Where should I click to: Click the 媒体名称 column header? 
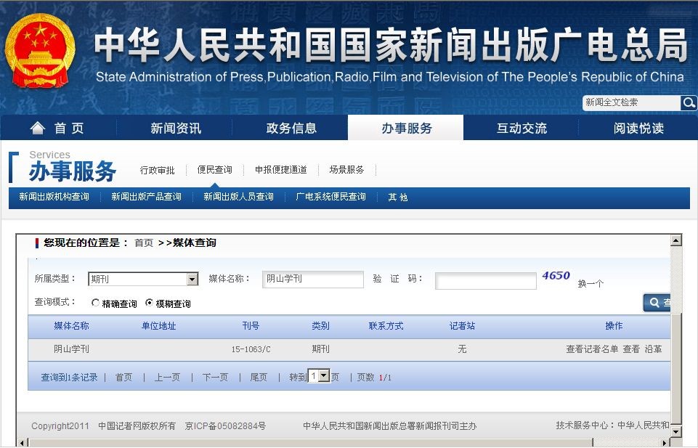tap(71, 326)
